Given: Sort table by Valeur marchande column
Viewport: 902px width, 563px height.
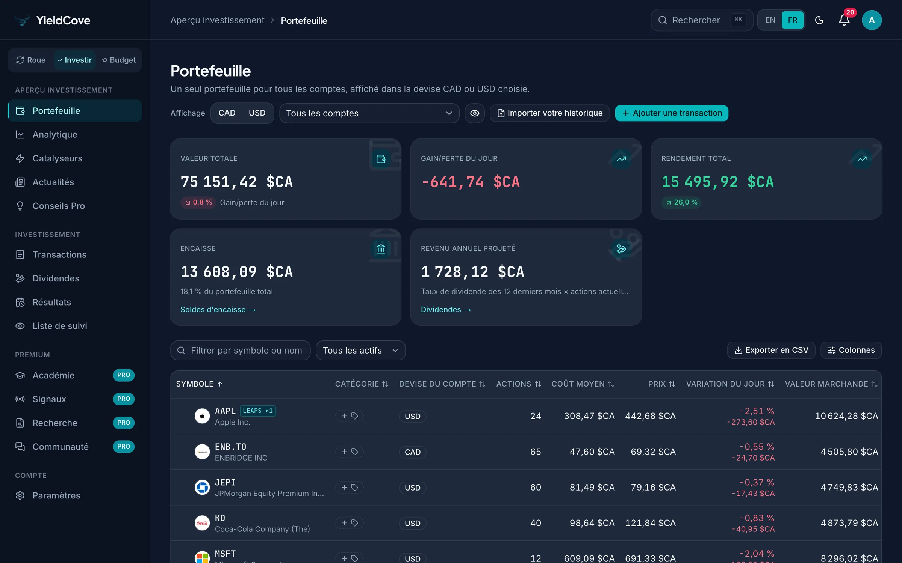Looking at the screenshot, I should 831,384.
